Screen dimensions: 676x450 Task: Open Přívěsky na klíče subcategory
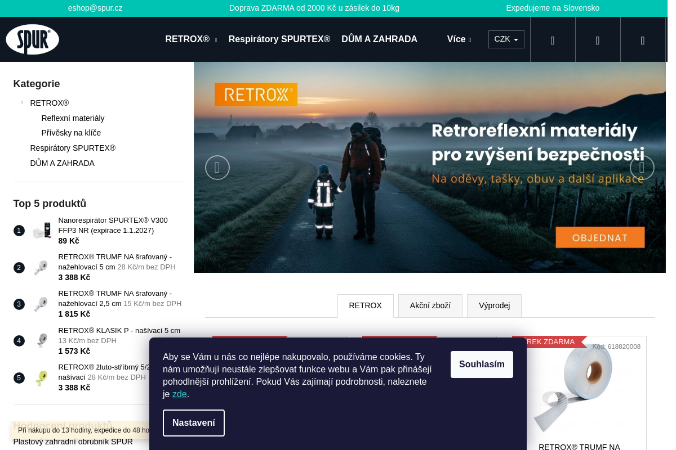[x=71, y=133]
